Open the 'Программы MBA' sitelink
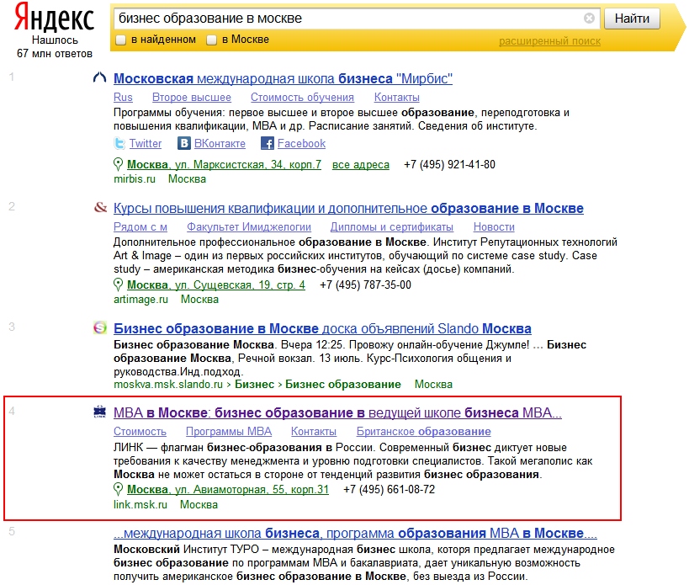Viewport: 689px width, 585px height. [229, 432]
